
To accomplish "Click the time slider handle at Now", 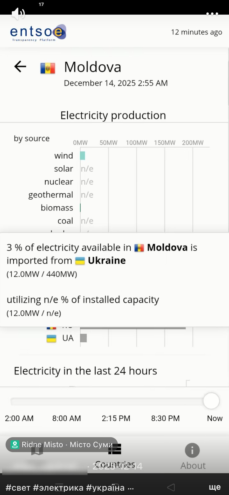I will tap(211, 401).
